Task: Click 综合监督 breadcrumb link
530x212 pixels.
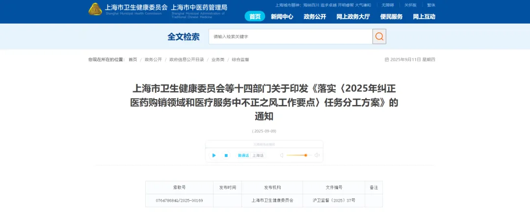Action: click(x=240, y=59)
